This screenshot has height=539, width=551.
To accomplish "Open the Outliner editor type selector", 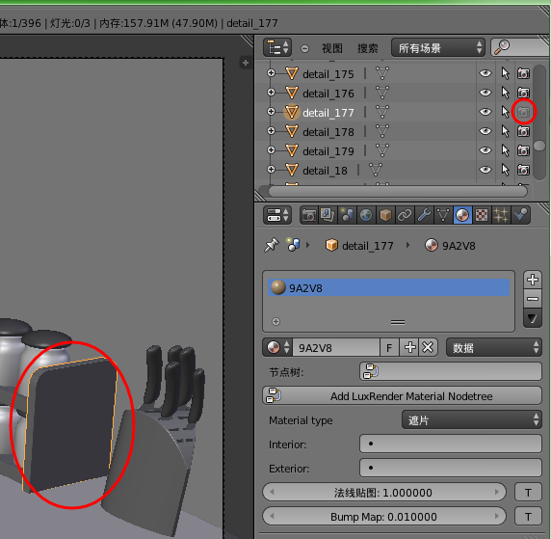I will (277, 47).
